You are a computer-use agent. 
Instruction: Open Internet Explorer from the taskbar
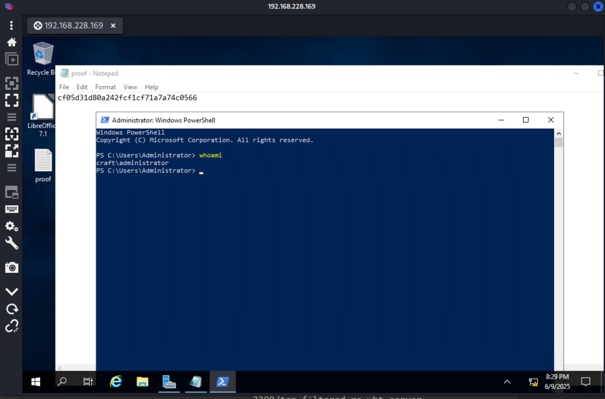click(x=116, y=382)
